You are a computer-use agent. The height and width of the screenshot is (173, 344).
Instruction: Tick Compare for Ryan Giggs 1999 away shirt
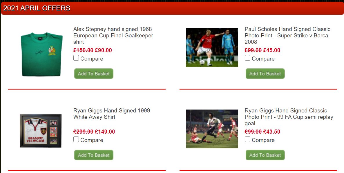[x=76, y=139]
